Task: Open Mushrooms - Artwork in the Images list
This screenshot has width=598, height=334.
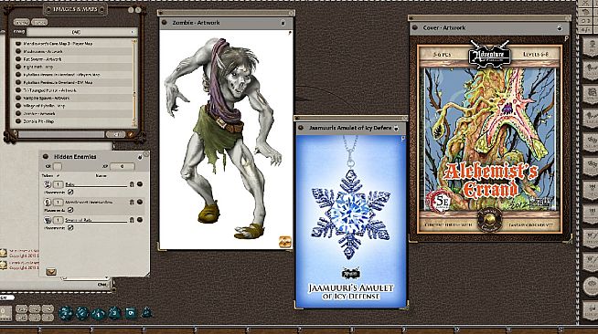Action: (43, 51)
